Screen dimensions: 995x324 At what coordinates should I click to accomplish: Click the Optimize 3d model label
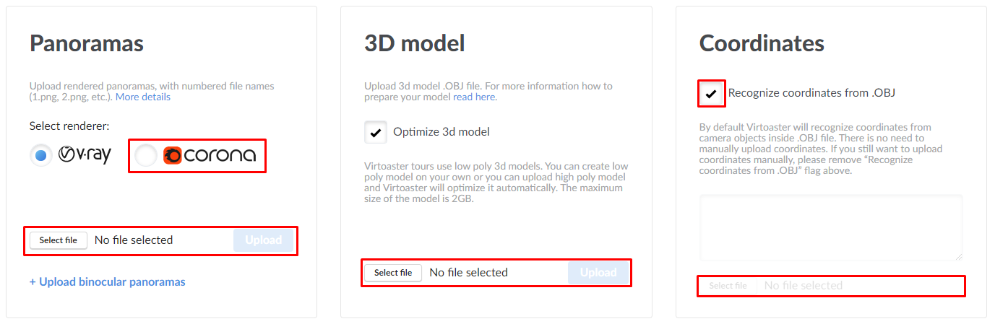(441, 132)
